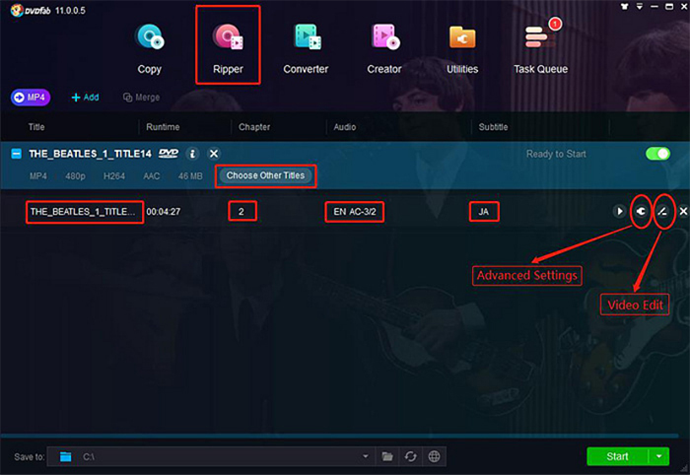Click the MP4 profile switcher button
Image resolution: width=690 pixels, height=475 pixels.
(31, 98)
